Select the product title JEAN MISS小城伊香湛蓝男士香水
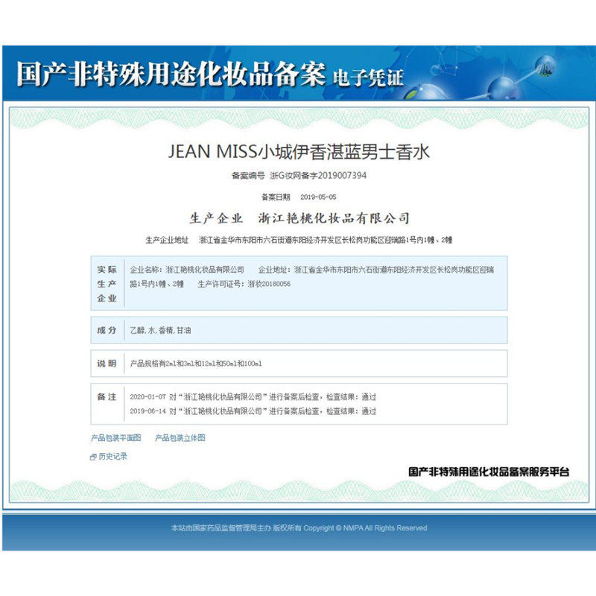Image resolution: width=596 pixels, height=596 pixels. tap(299, 152)
